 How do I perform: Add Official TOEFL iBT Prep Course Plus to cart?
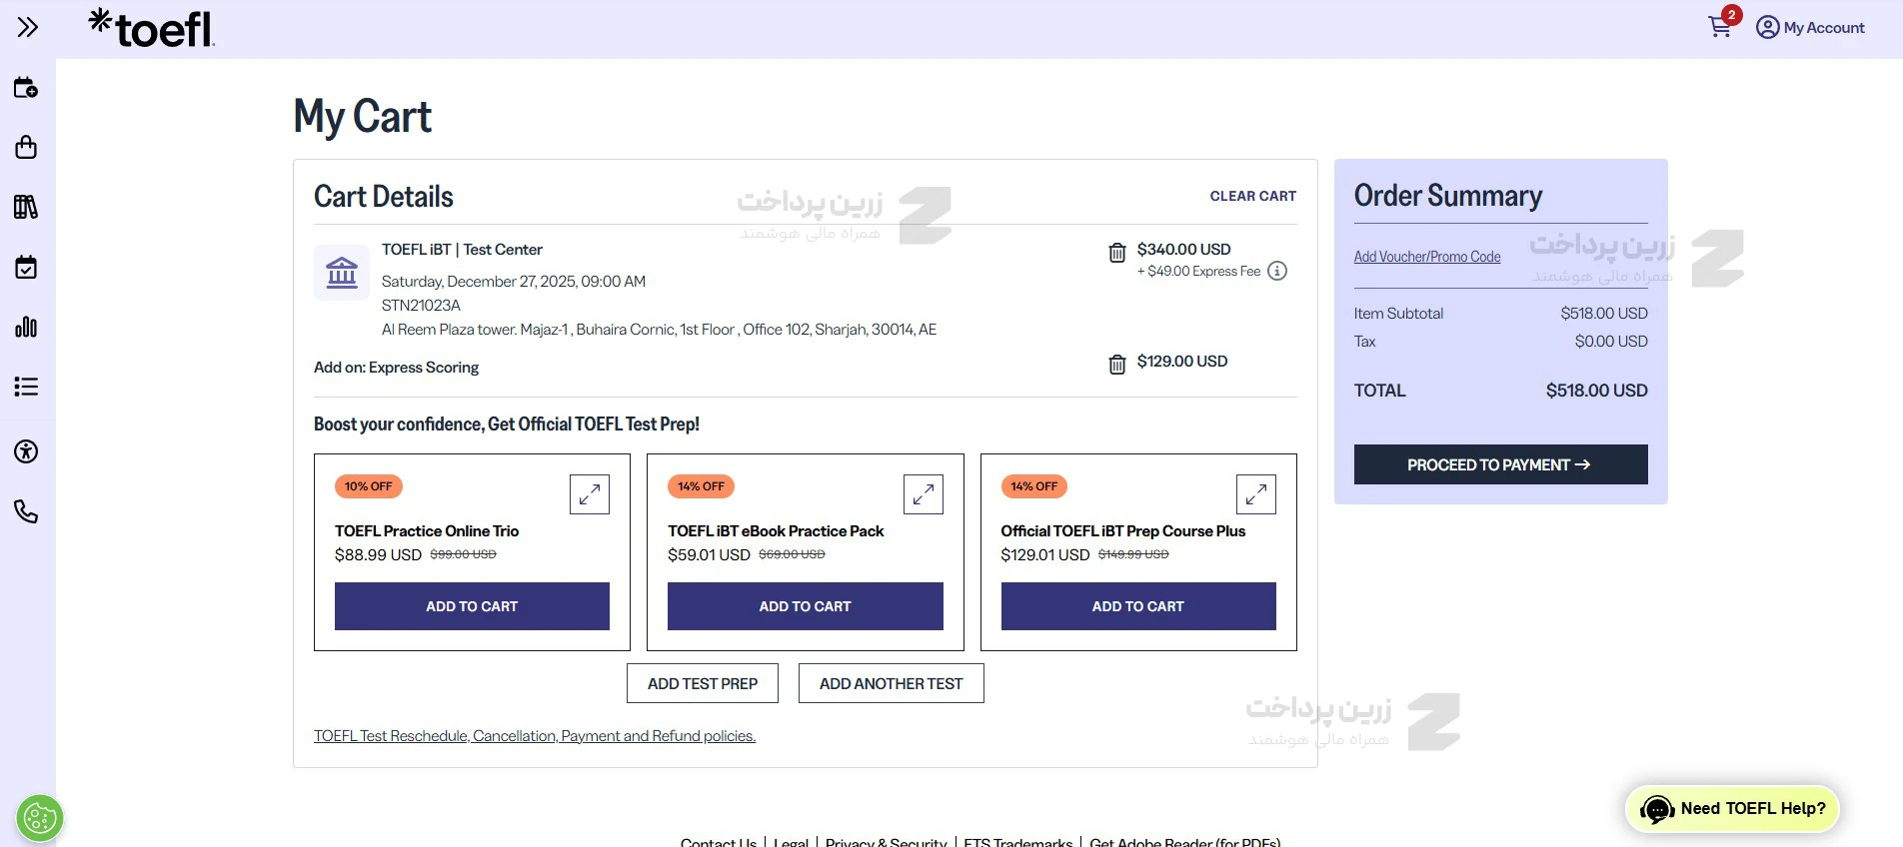tap(1137, 606)
